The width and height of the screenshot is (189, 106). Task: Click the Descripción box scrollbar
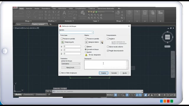[127, 65]
